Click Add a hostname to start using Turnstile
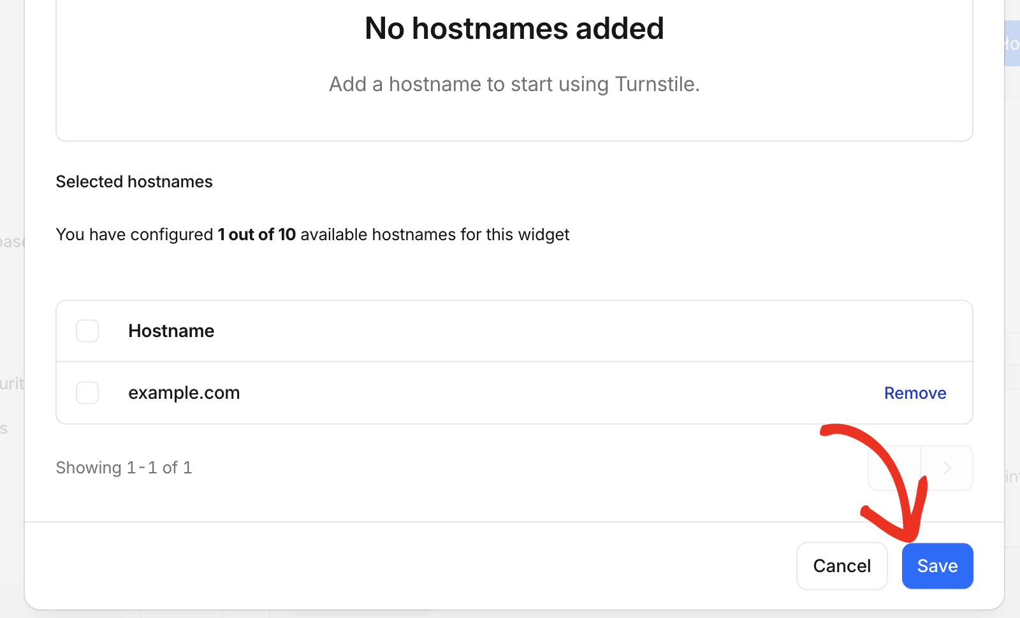The image size is (1020, 618). point(514,84)
